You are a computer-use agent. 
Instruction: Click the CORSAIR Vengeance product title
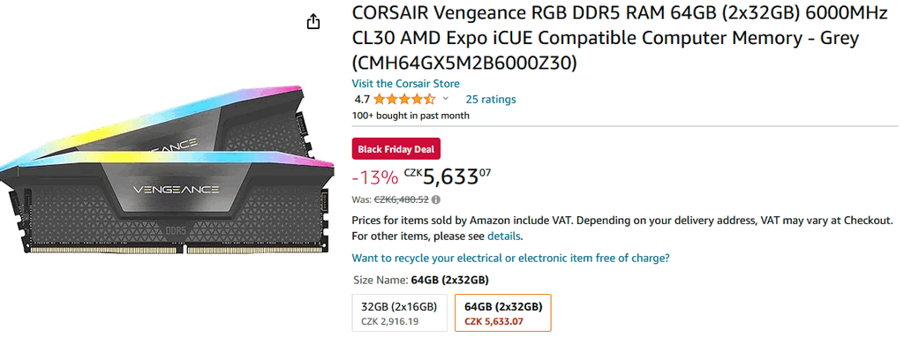coord(620,37)
